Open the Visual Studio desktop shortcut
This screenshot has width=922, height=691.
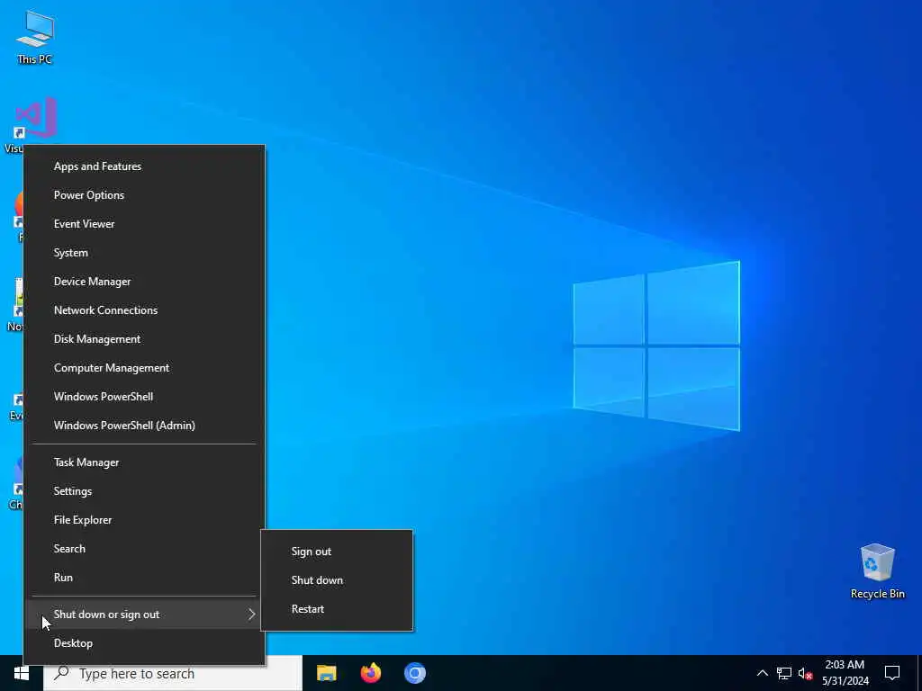tap(34, 121)
